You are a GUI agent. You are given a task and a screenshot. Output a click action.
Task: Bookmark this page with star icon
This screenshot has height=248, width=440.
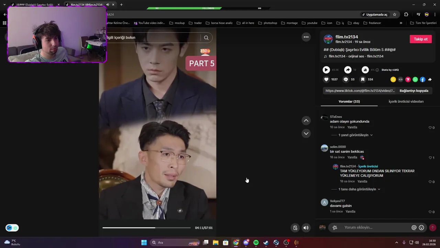(395, 14)
